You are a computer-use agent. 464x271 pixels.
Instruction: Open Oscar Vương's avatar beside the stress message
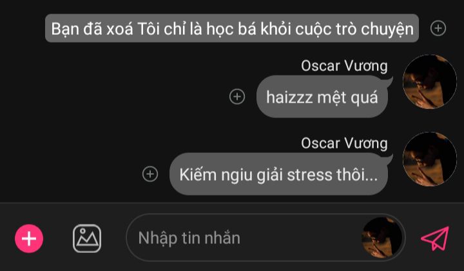(430, 159)
